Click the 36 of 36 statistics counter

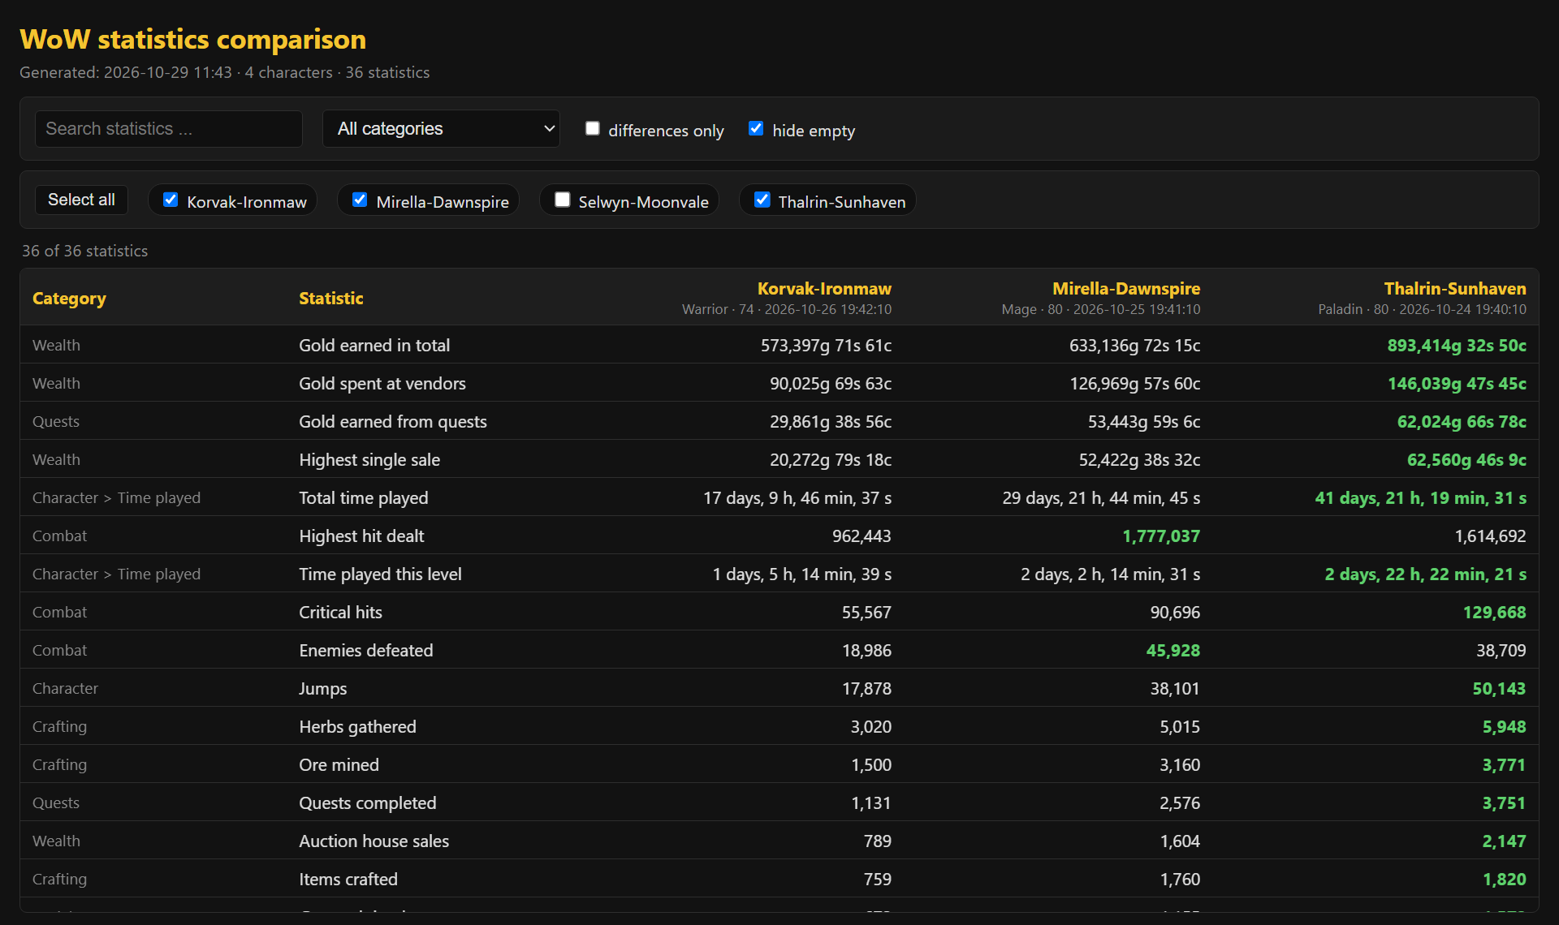tap(85, 251)
